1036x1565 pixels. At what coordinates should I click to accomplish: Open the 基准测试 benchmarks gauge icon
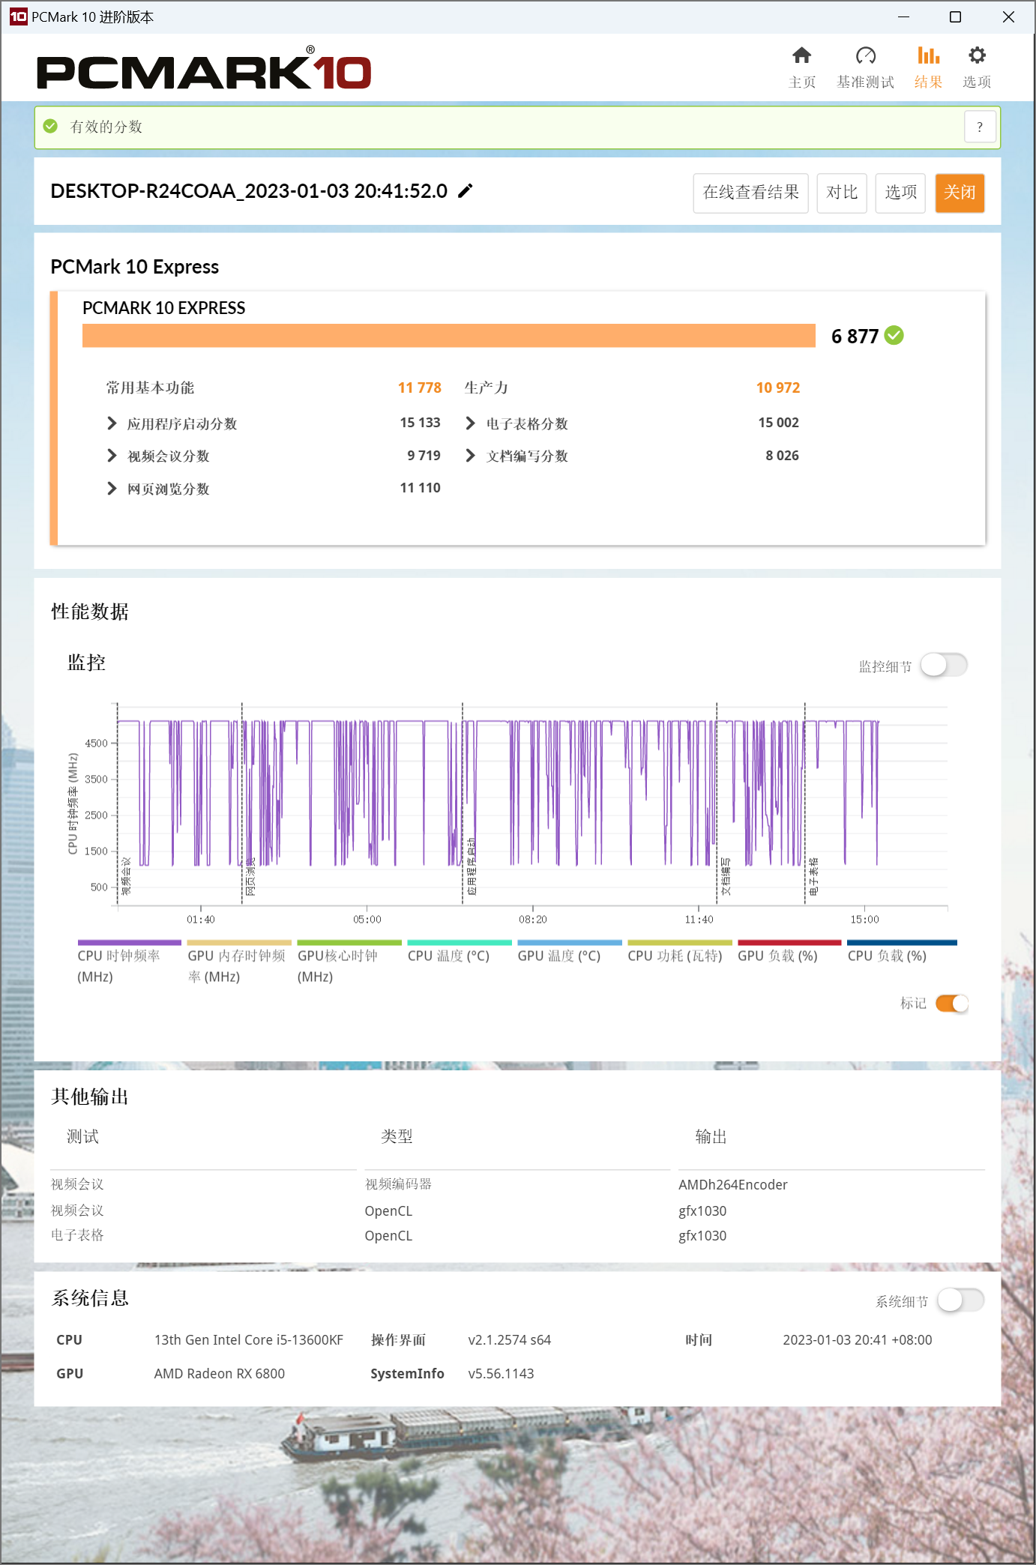pyautogui.click(x=865, y=55)
